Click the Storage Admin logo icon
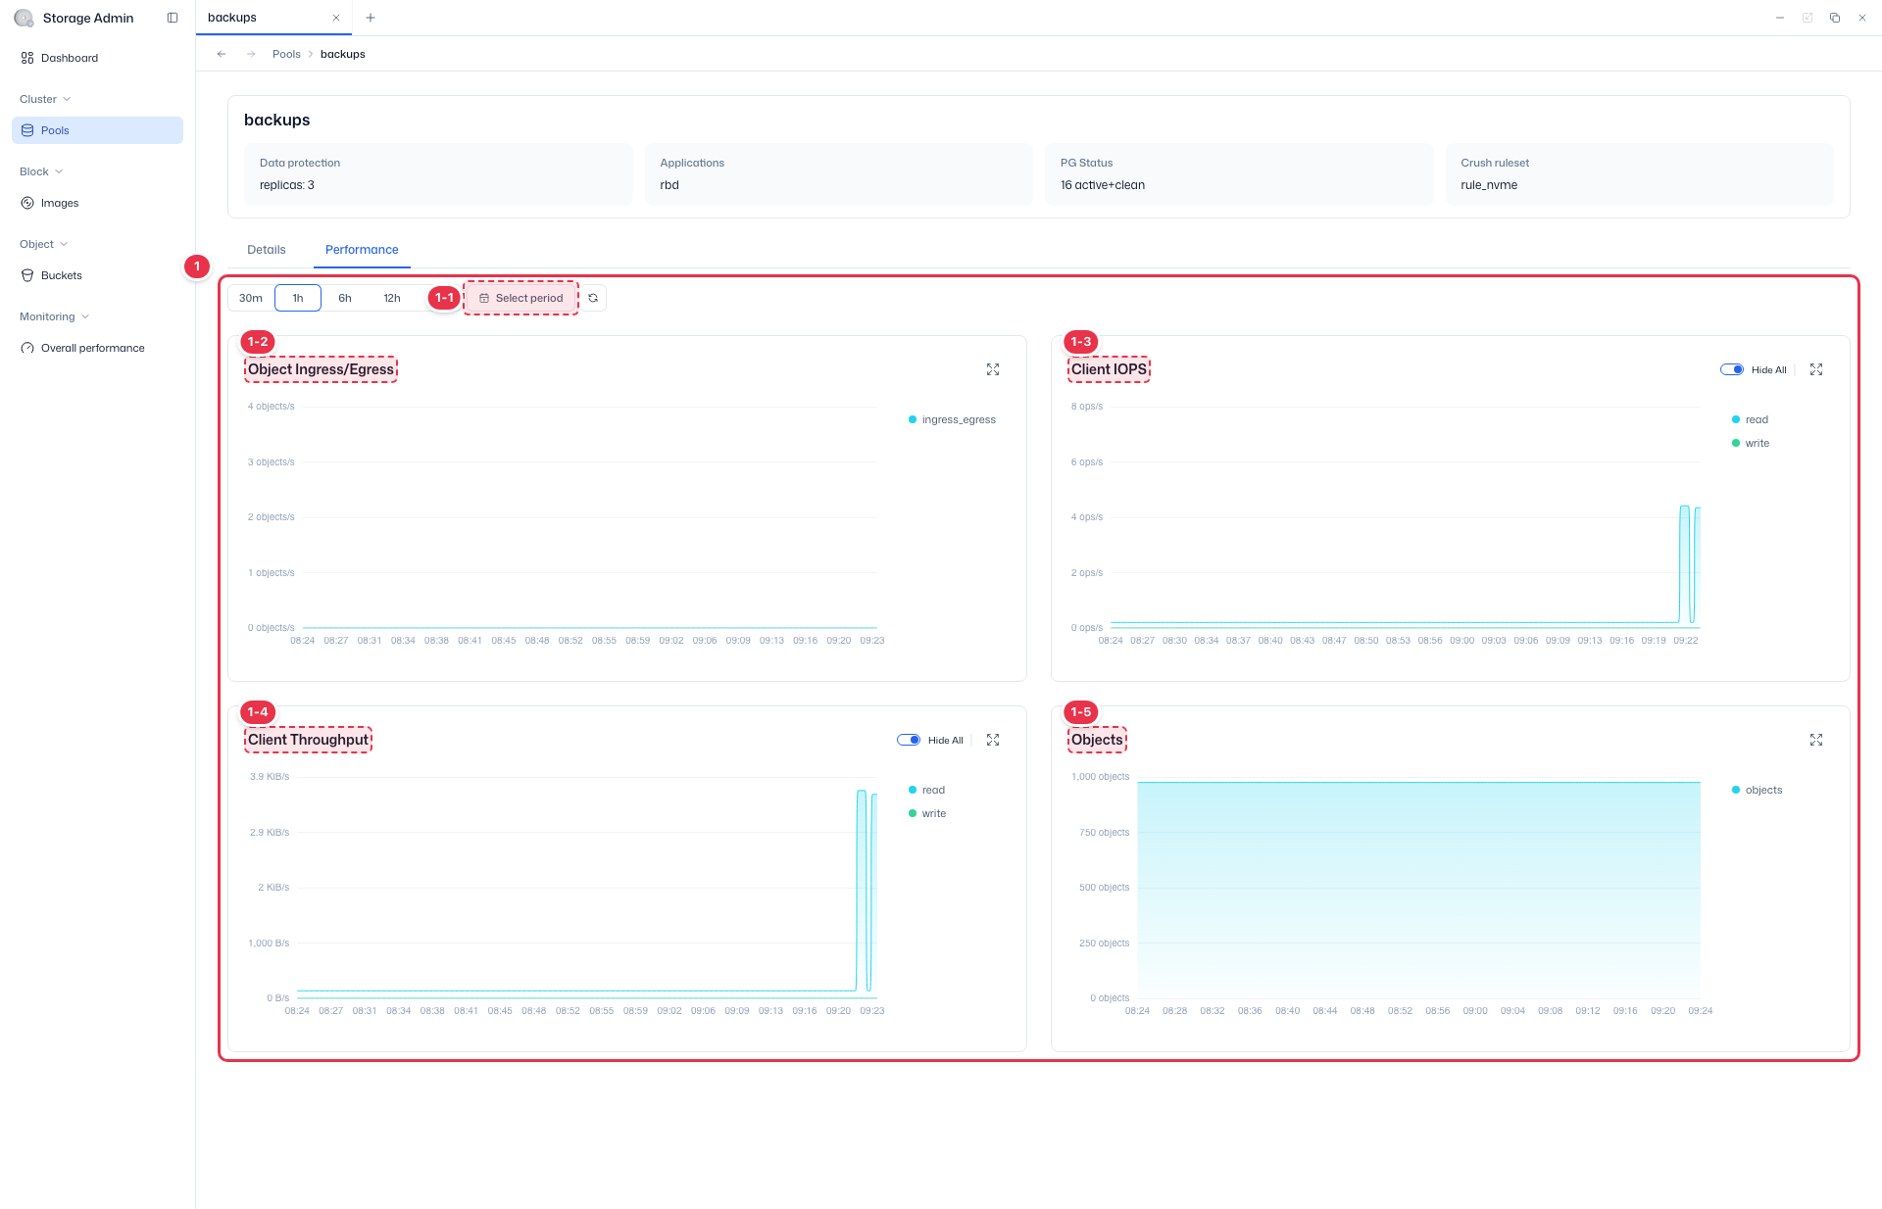The width and height of the screenshot is (1882, 1209). 24,18
